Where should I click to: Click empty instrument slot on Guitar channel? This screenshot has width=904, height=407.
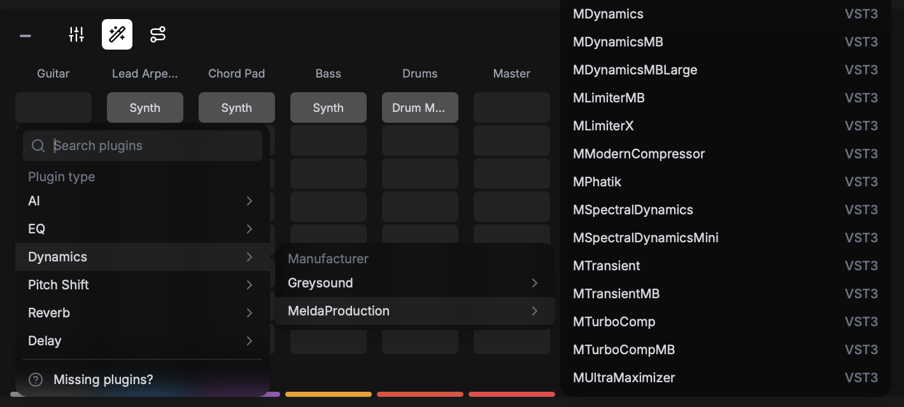(53, 107)
